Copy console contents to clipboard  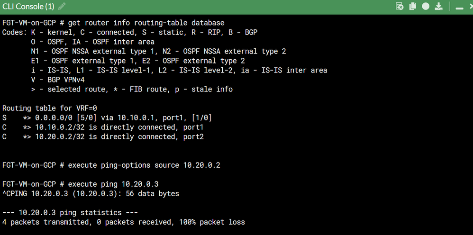pyautogui.click(x=413, y=7)
